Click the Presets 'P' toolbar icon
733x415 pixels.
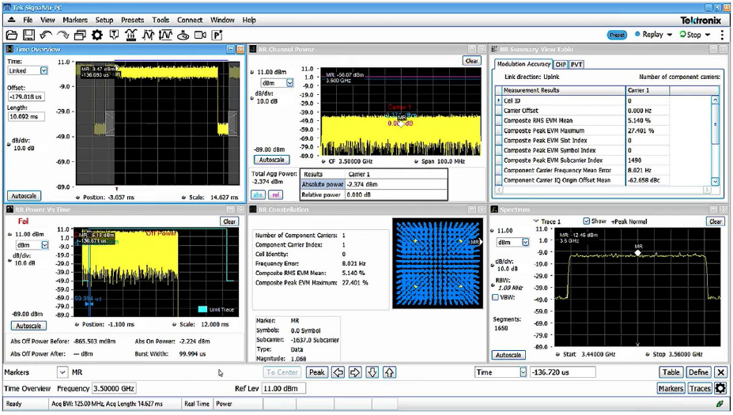tap(217, 35)
